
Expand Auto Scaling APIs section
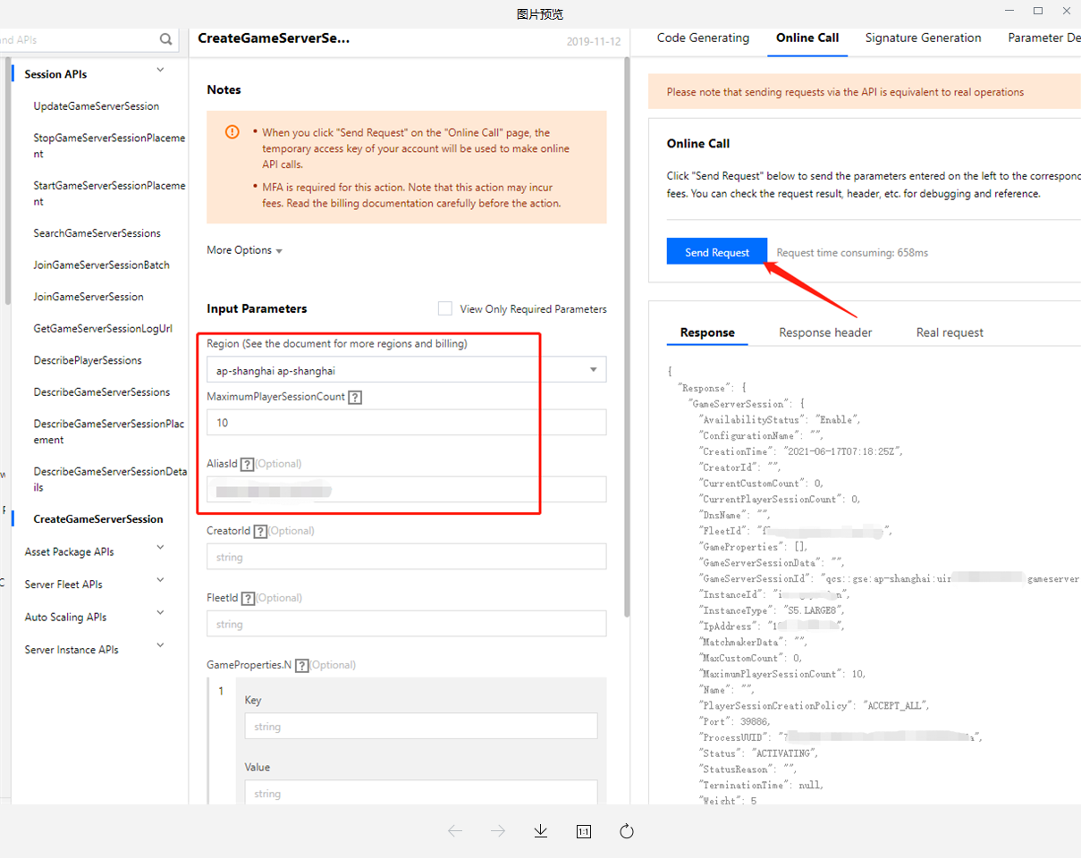(x=161, y=613)
